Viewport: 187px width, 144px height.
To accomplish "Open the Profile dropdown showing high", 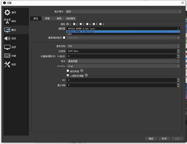I will click(123, 66).
